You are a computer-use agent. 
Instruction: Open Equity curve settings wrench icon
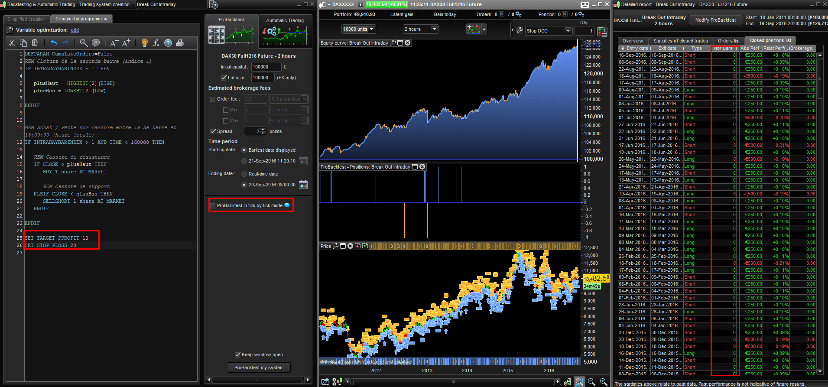393,43
